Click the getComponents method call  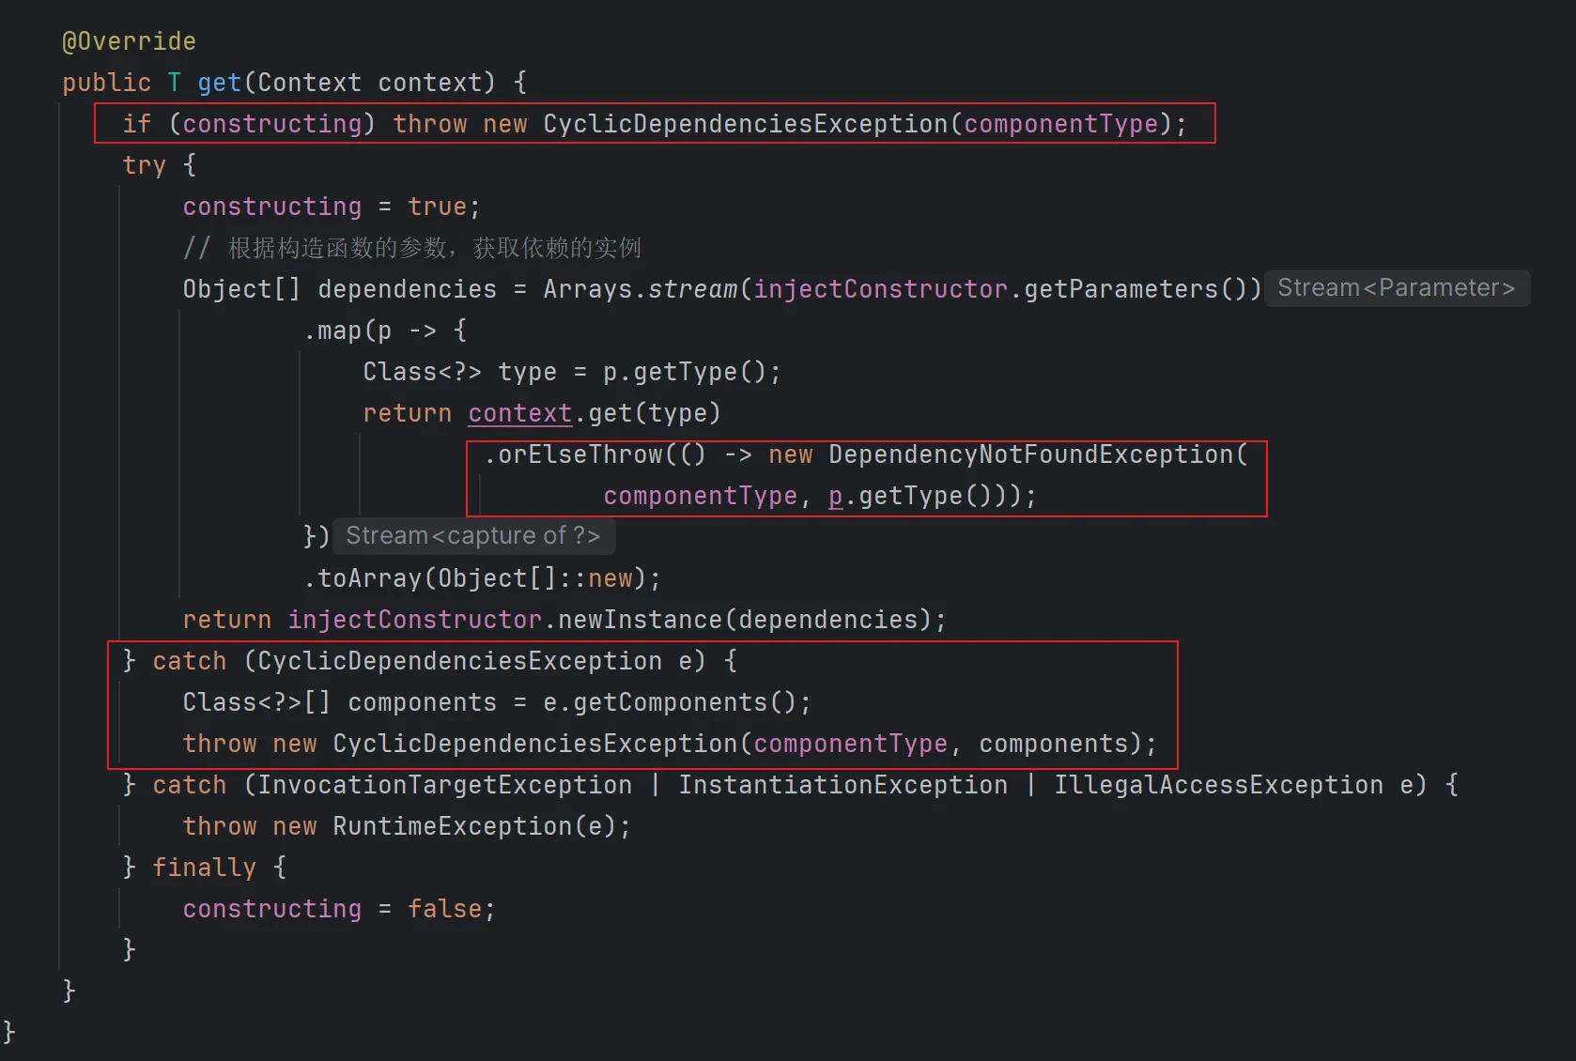coord(670,702)
